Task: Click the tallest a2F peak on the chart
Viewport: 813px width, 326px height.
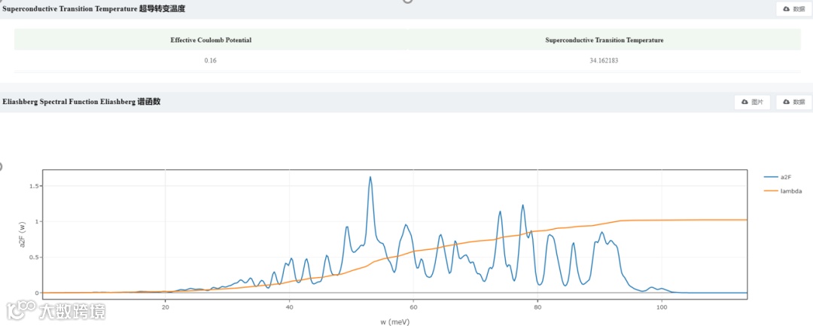Action: (370, 178)
